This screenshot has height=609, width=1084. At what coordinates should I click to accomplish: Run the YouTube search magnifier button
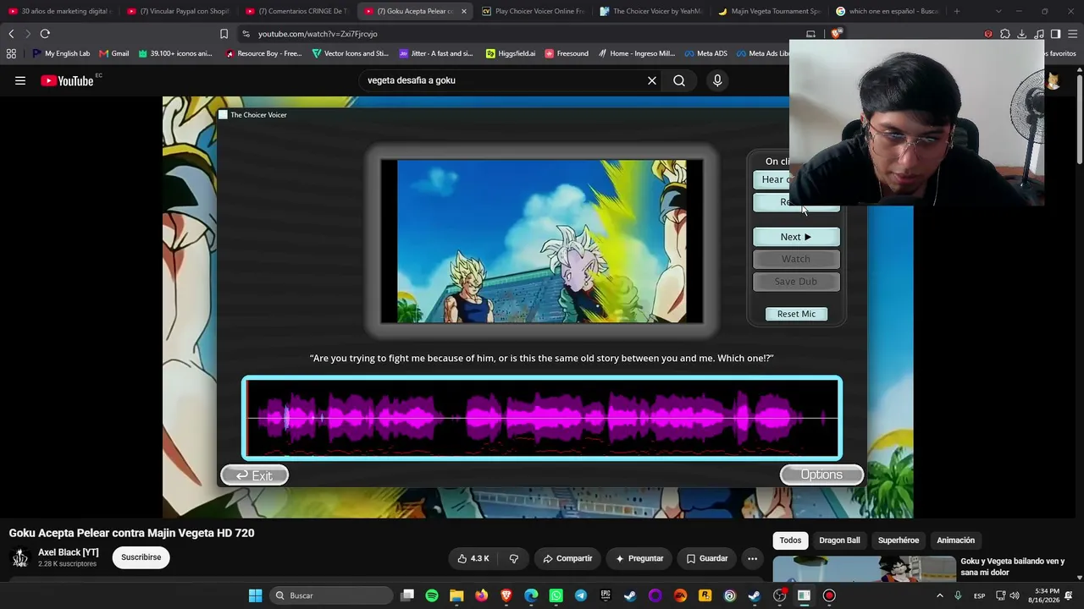pos(679,80)
